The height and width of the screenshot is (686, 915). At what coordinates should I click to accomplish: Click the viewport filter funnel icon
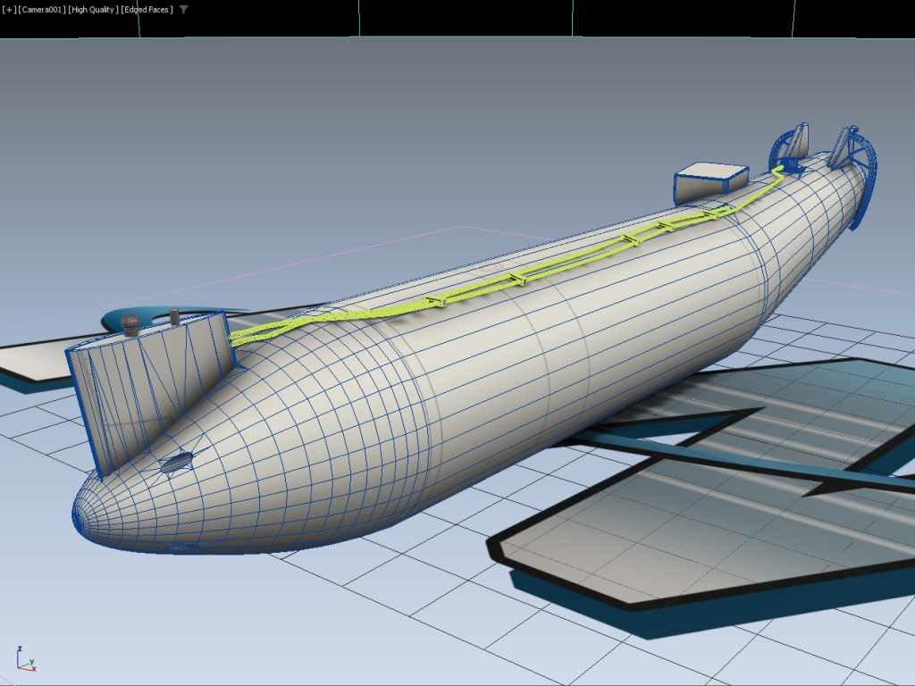click(x=183, y=10)
